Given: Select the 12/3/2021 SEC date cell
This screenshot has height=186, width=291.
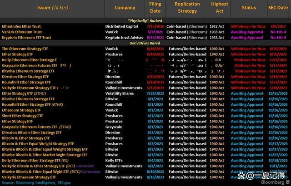Looking at the screenshot, I should (278, 60).
